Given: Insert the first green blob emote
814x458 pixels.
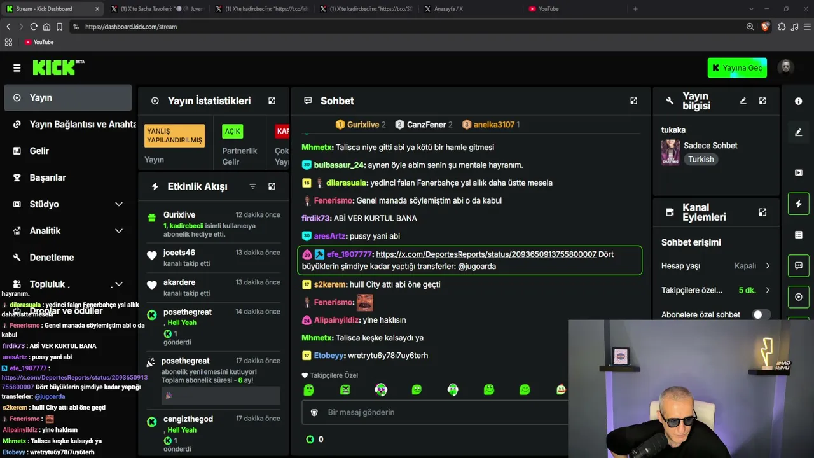Looking at the screenshot, I should coord(308,389).
